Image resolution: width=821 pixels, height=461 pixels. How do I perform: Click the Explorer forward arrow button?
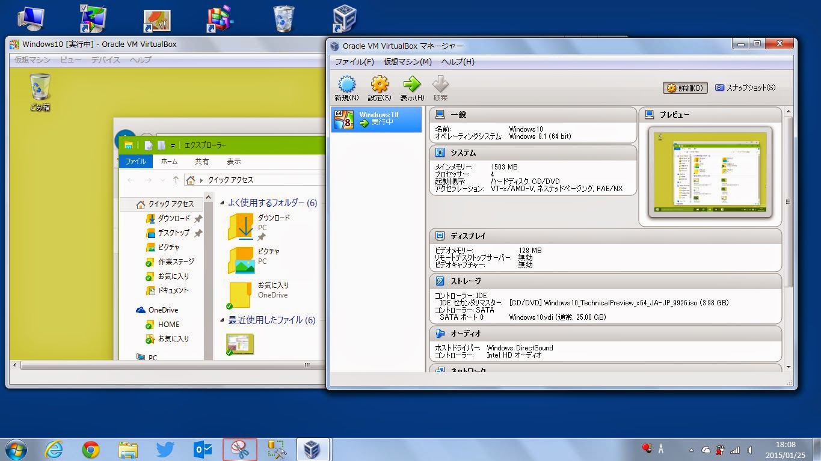coord(147,180)
